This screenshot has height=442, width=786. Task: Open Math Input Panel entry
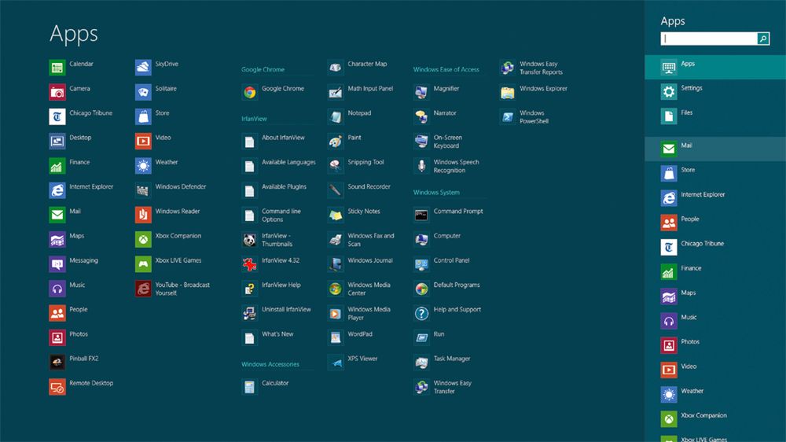click(361, 92)
